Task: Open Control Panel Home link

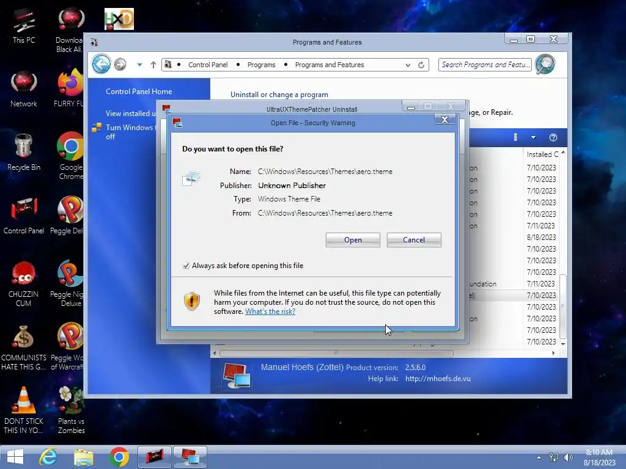Action: [x=139, y=92]
